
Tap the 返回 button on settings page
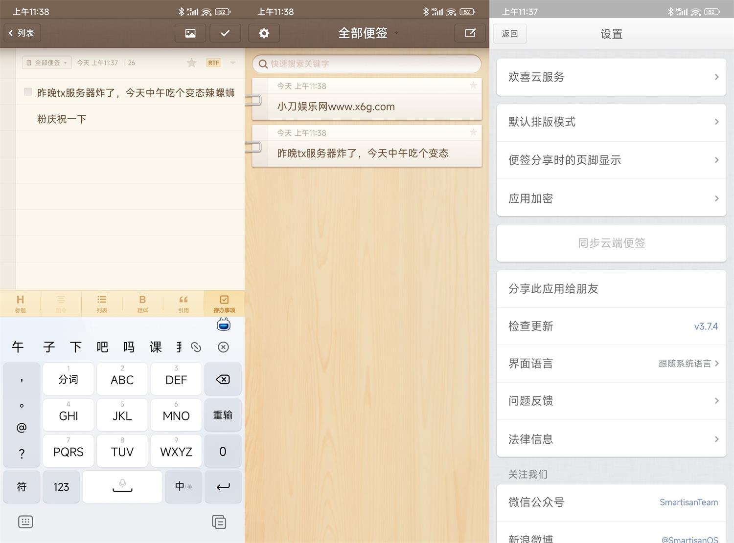click(509, 33)
